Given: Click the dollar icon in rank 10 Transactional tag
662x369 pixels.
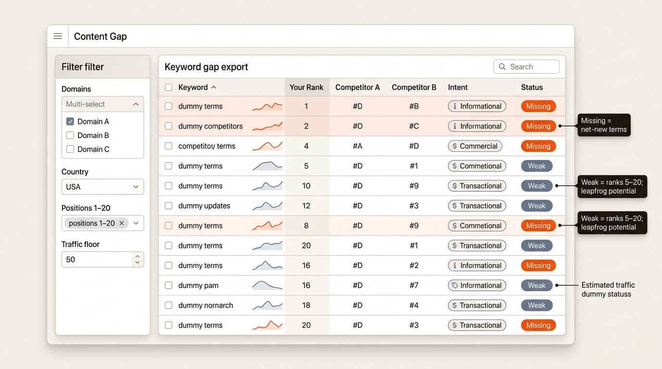Looking at the screenshot, I should click(x=455, y=186).
